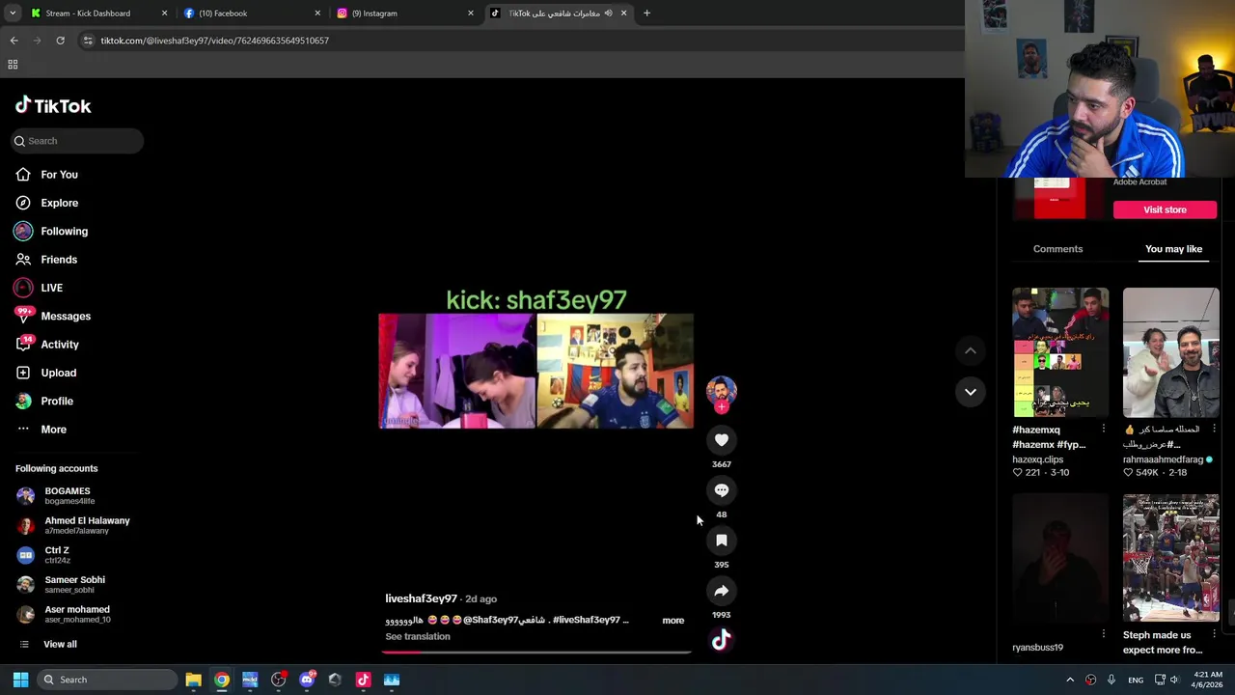Share the video with the arrow icon

coord(721,591)
